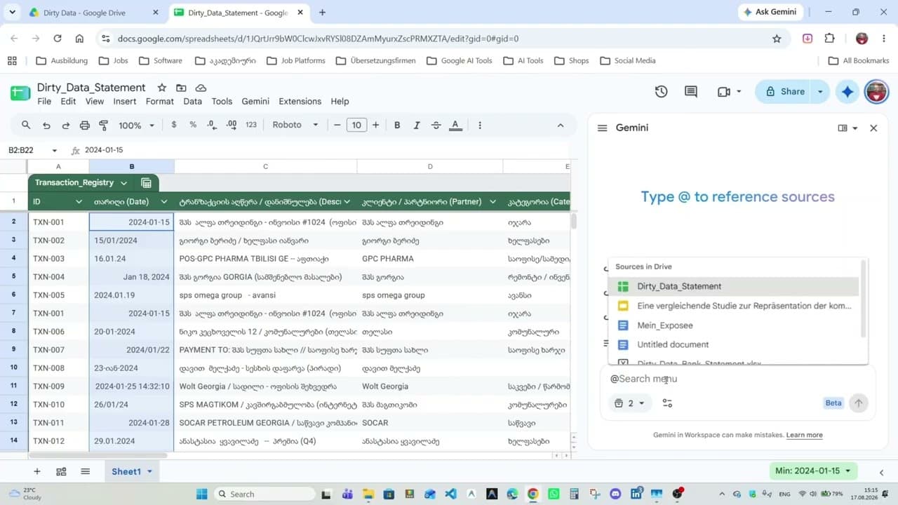Undo the last action
Viewport: 898px width, 505px height.
click(46, 125)
